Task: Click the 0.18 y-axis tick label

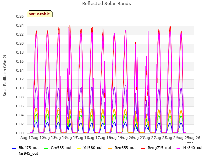Action: tap(20, 52)
